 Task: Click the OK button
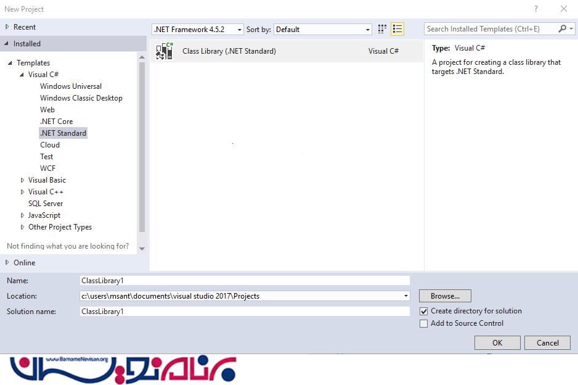coord(497,343)
